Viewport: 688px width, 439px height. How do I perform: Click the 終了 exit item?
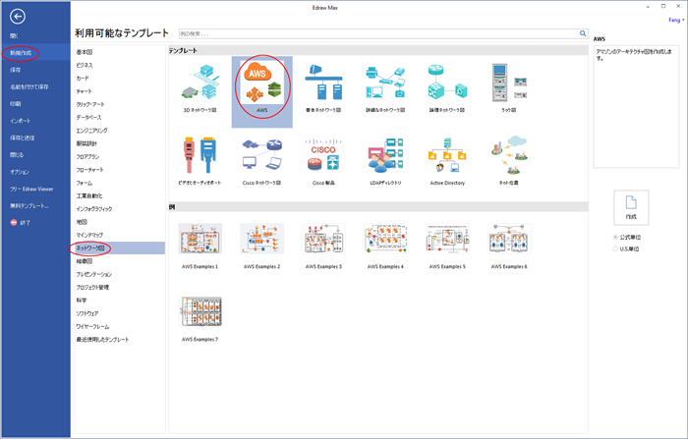(x=24, y=223)
